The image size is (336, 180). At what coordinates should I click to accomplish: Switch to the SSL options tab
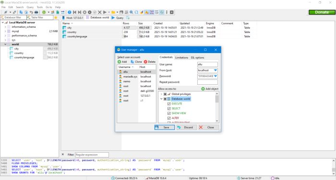coord(197,57)
